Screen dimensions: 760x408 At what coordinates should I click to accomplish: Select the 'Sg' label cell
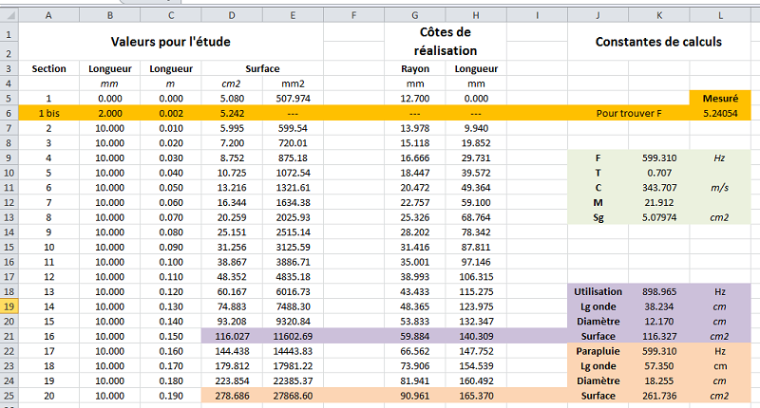coord(598,217)
